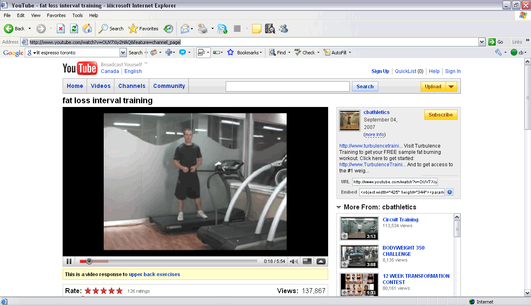Click the yellow Subscribe button
The height and width of the screenshot is (306, 531).
pos(441,115)
